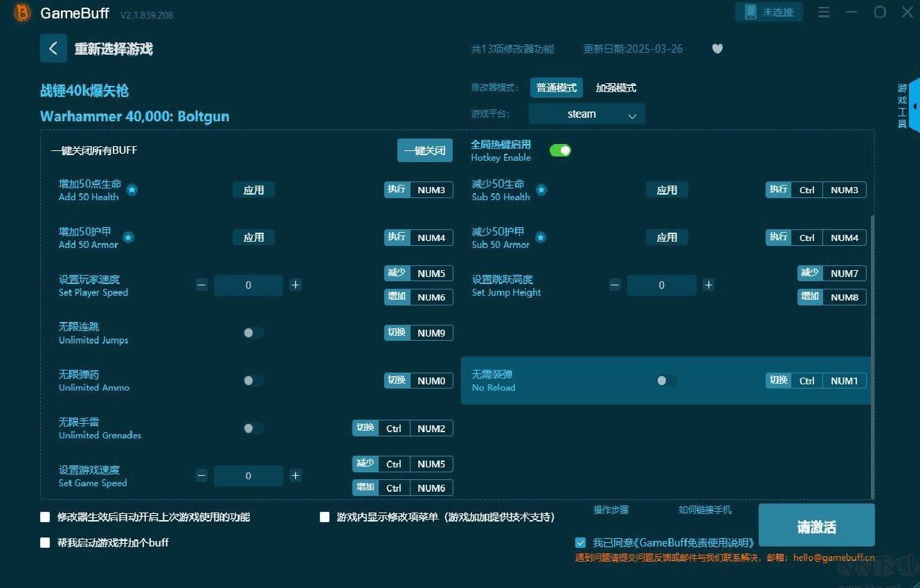This screenshot has width=920, height=588.
Task: Click 更新日期:2025-03-26 text
Action: [633, 49]
